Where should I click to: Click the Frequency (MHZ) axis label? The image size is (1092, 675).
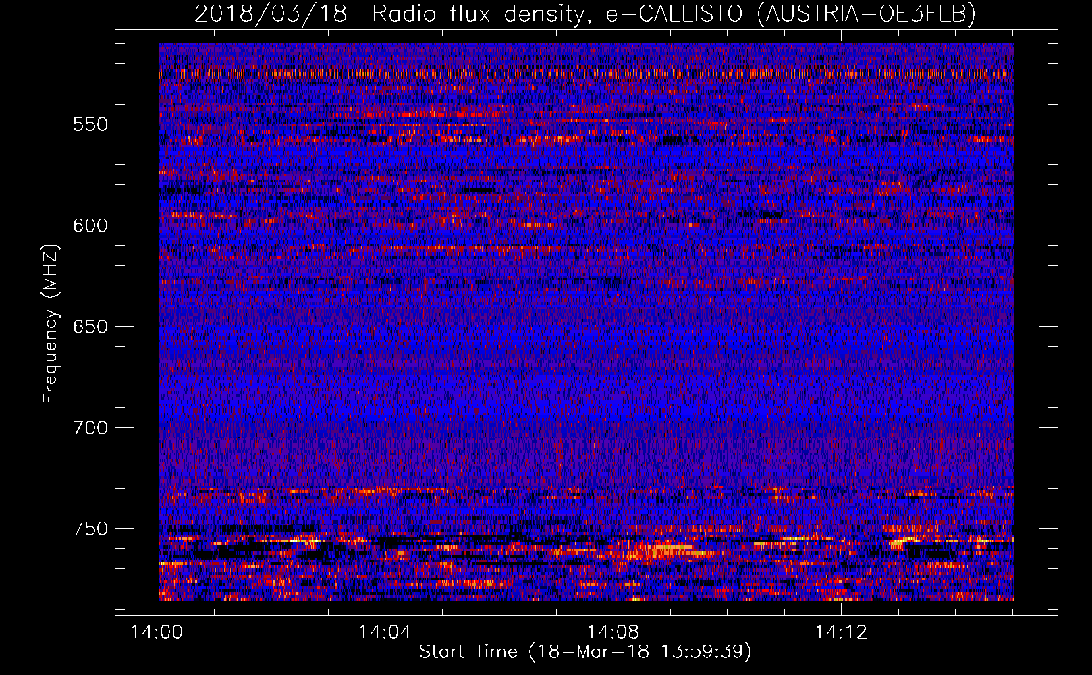(x=51, y=323)
